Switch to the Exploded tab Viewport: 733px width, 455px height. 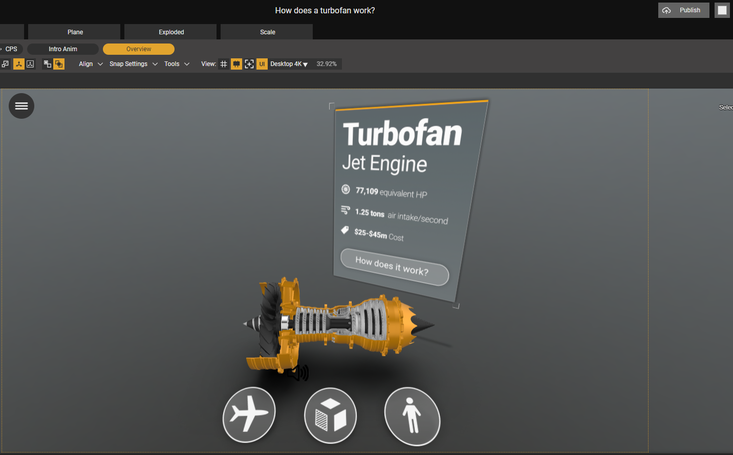pyautogui.click(x=171, y=32)
